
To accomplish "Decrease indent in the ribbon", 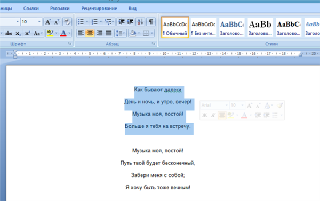I will click(122, 22).
